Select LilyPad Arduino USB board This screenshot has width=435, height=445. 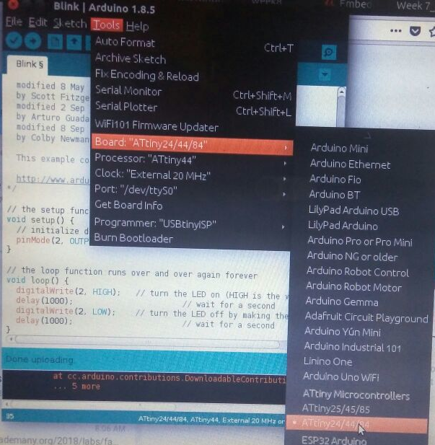click(x=353, y=211)
